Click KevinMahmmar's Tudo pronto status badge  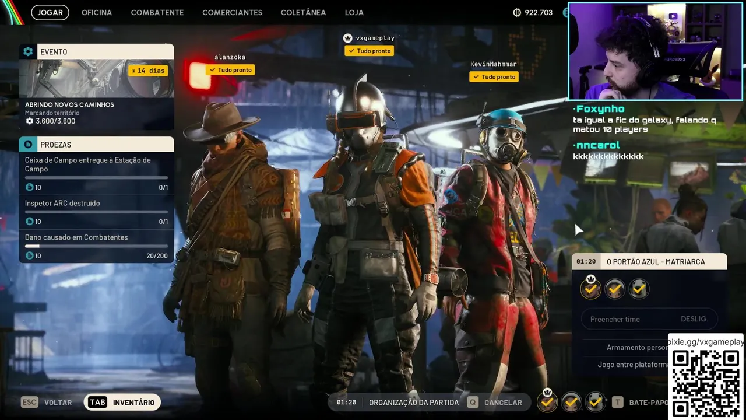494,76
